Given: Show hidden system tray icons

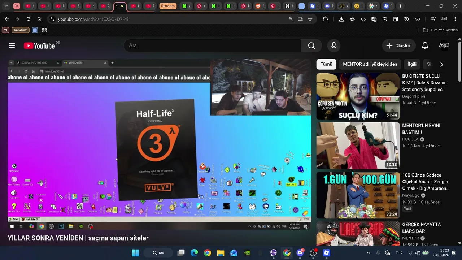Looking at the screenshot, I should [368, 253].
